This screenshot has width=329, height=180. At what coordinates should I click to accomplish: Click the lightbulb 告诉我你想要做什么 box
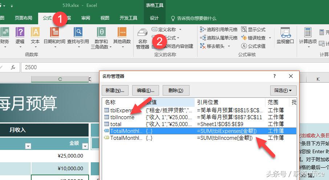(194, 18)
